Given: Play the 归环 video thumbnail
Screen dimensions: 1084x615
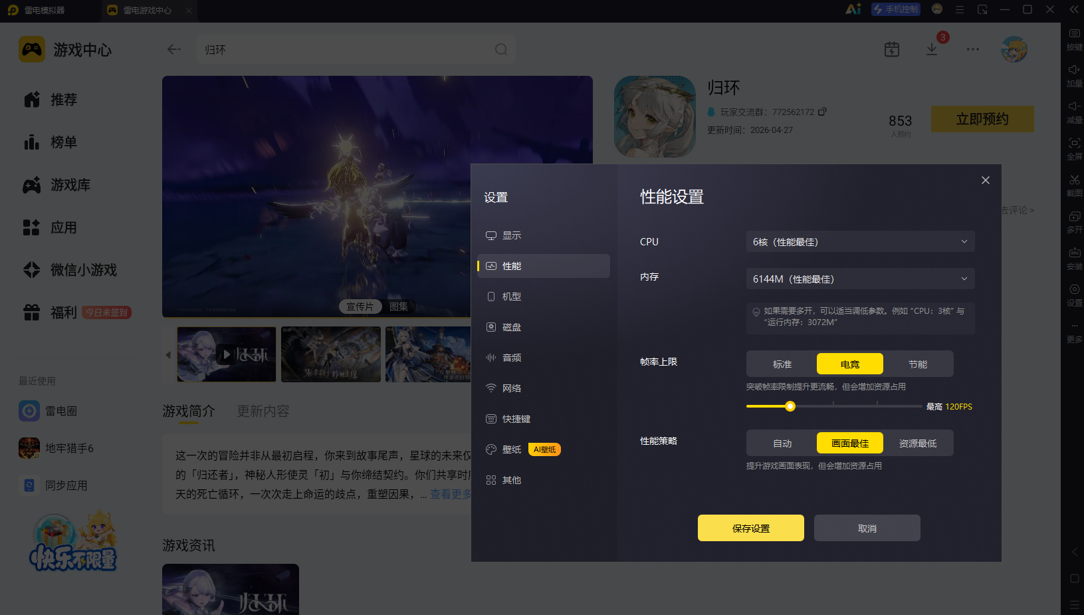Looking at the screenshot, I should pos(227,354).
